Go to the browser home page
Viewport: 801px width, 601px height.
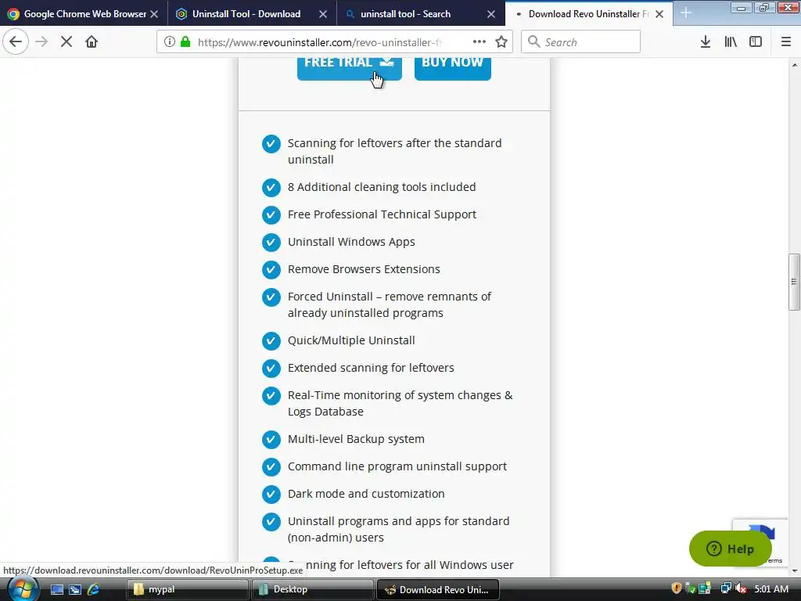click(x=92, y=41)
